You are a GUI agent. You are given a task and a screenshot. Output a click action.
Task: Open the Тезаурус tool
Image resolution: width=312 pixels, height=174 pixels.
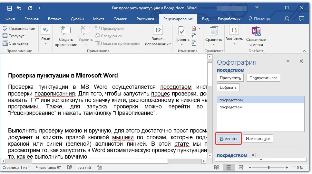click(x=14, y=36)
